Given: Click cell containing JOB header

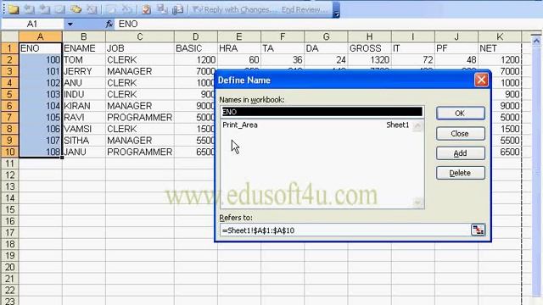Looking at the screenshot, I should 140,48.
